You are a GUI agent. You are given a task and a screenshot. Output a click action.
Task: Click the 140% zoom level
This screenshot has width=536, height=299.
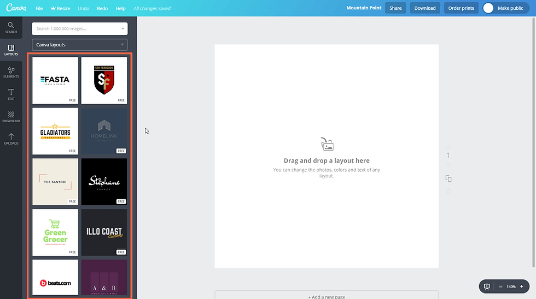(511, 287)
